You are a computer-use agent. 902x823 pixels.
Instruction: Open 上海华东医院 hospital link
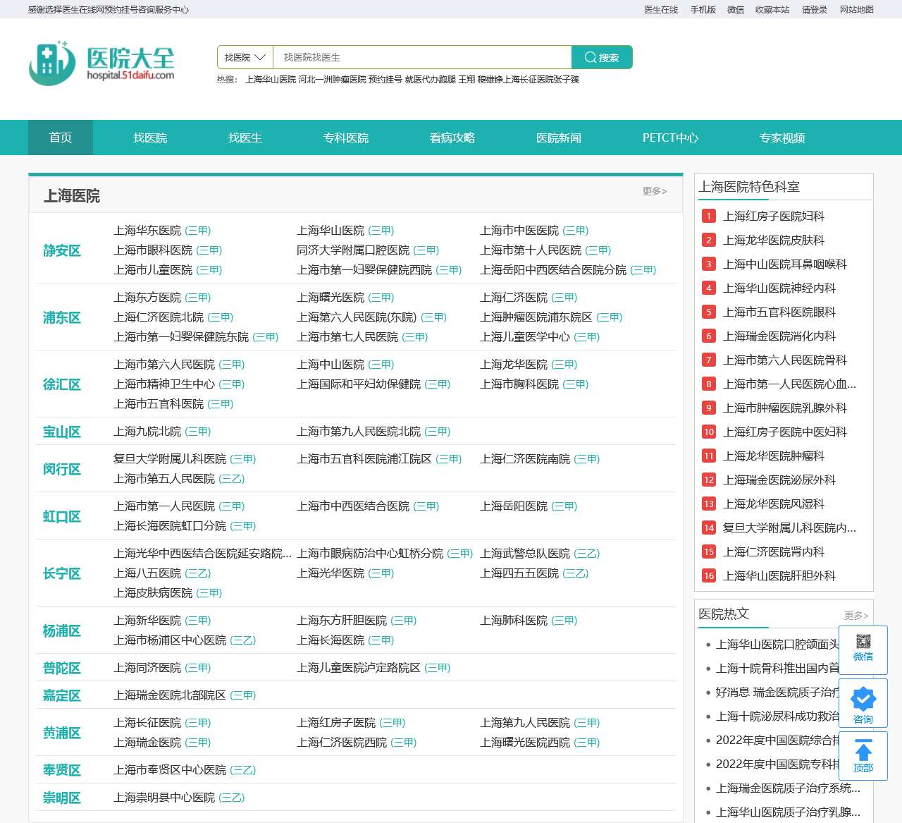(x=147, y=231)
